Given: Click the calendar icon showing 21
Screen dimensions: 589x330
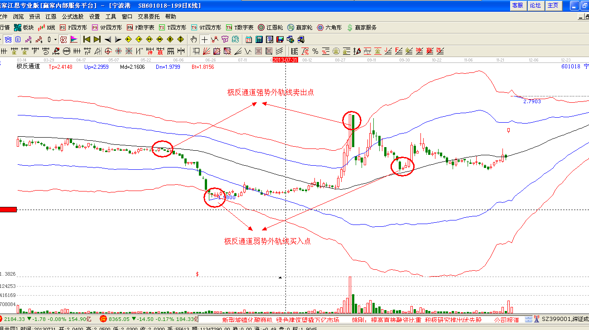Looking at the screenshot, I should pos(249,39).
